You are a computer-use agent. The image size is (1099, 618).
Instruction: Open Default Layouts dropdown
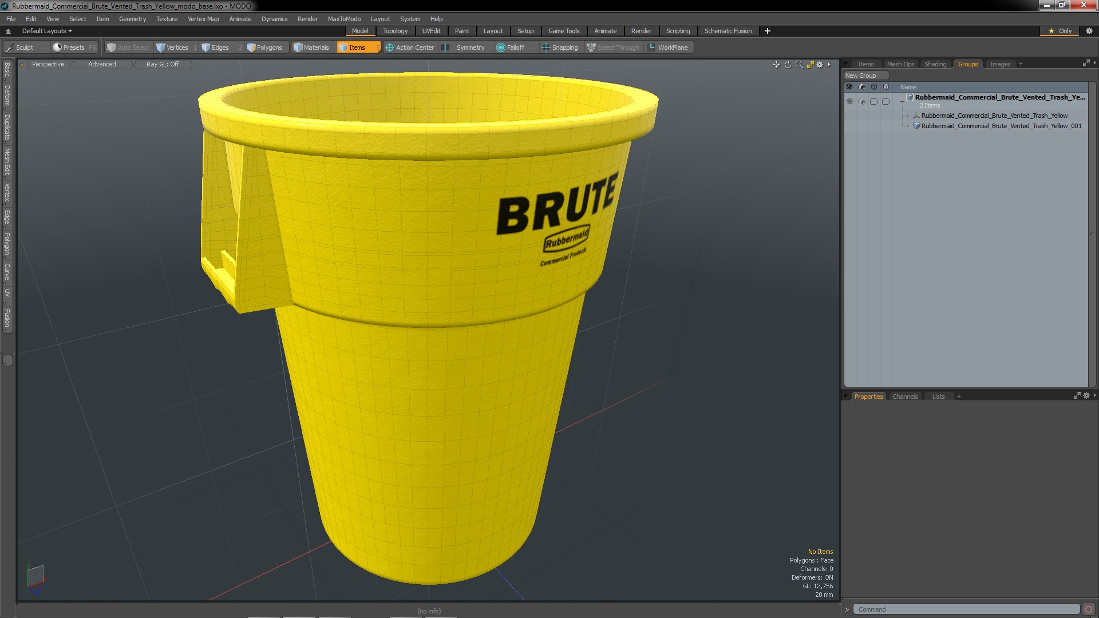coord(47,31)
